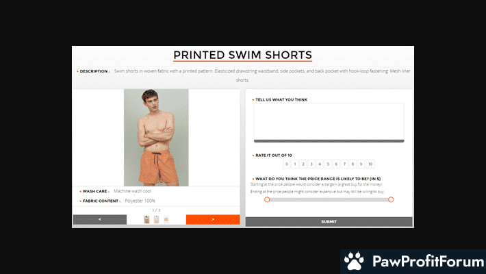Click the main swim shorts product photo

pyautogui.click(x=156, y=138)
